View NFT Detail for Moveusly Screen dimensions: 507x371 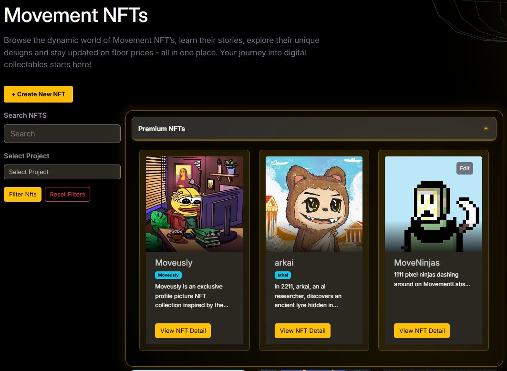click(183, 330)
